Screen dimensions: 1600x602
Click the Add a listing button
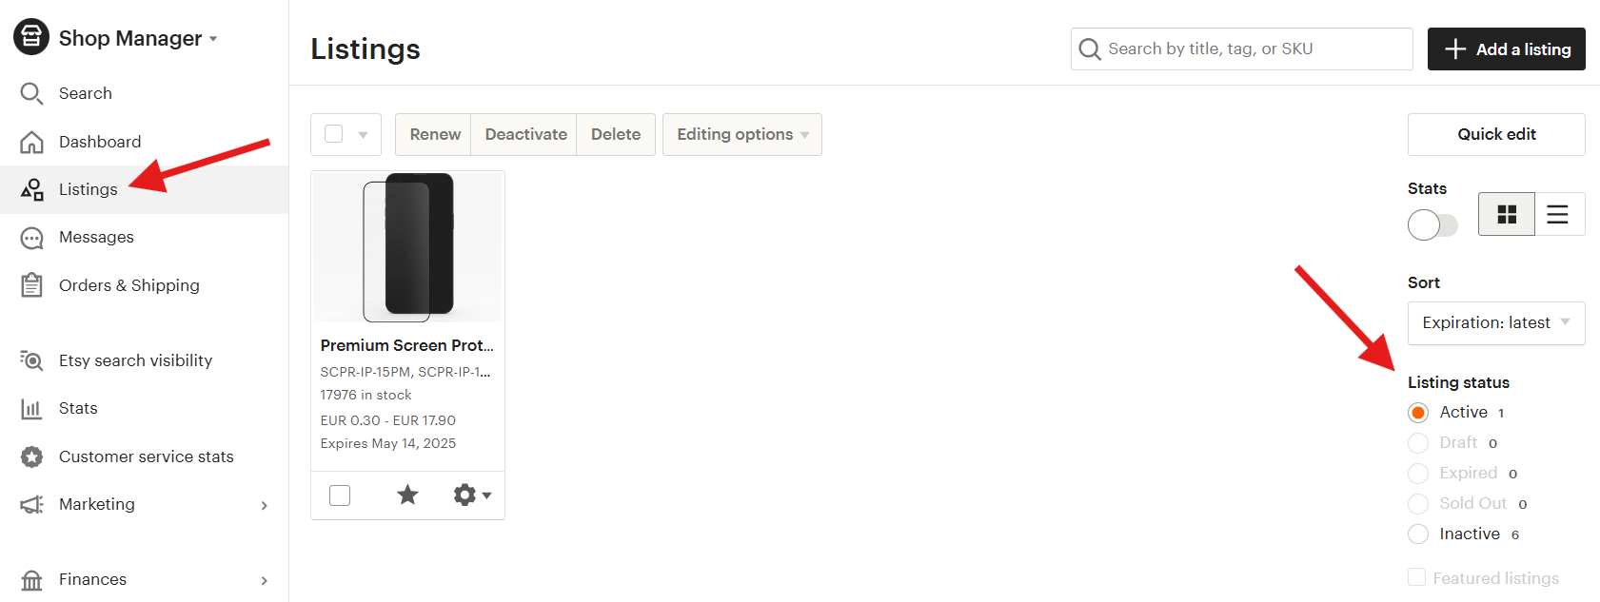coord(1506,49)
